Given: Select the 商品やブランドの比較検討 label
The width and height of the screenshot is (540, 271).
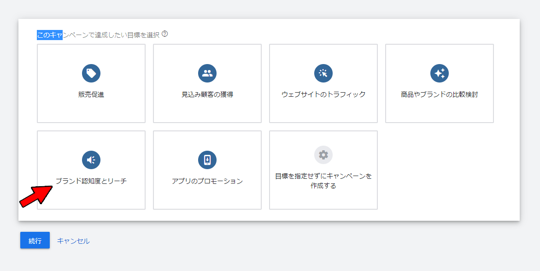Looking at the screenshot, I should click(x=440, y=94).
